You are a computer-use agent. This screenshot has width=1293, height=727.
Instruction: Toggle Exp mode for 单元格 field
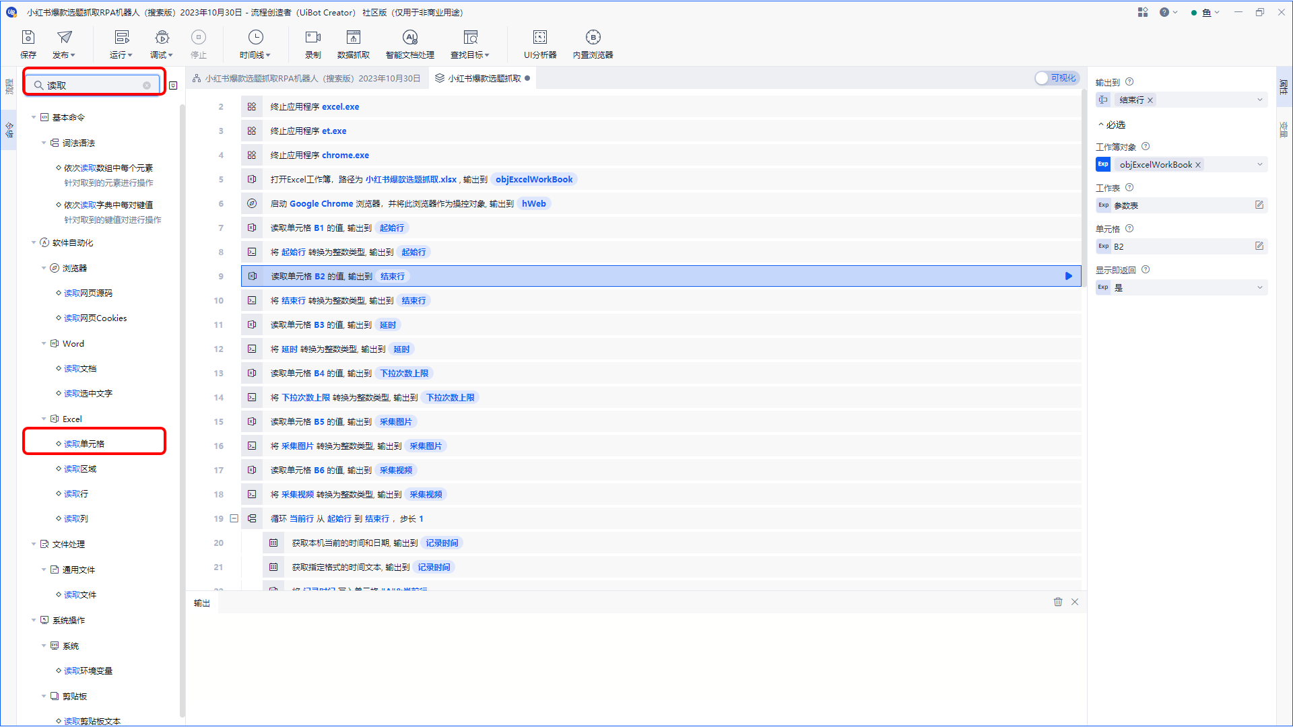1103,246
